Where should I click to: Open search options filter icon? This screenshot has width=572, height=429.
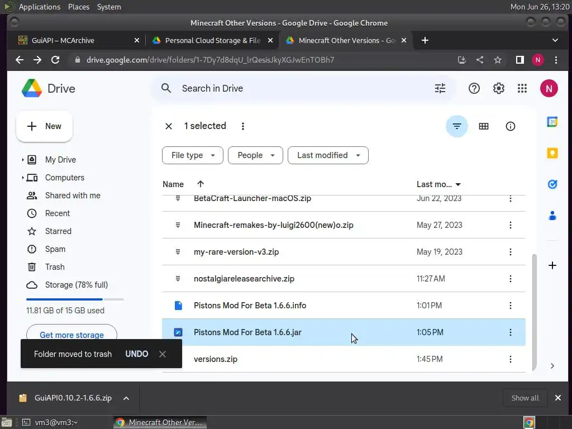[x=440, y=88]
